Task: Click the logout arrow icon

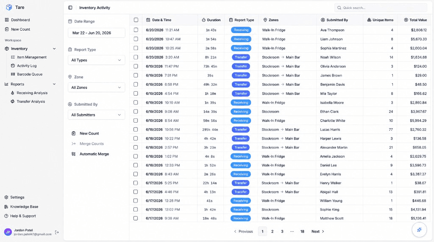Action: (57, 232)
